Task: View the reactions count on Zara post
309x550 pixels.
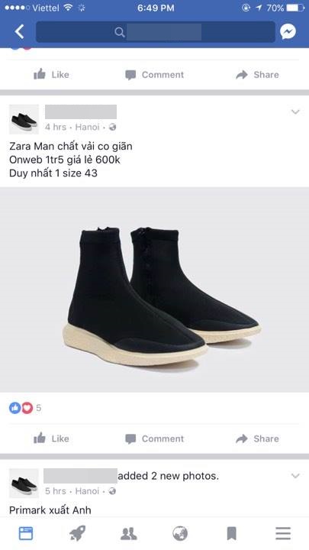Action: click(x=25, y=408)
